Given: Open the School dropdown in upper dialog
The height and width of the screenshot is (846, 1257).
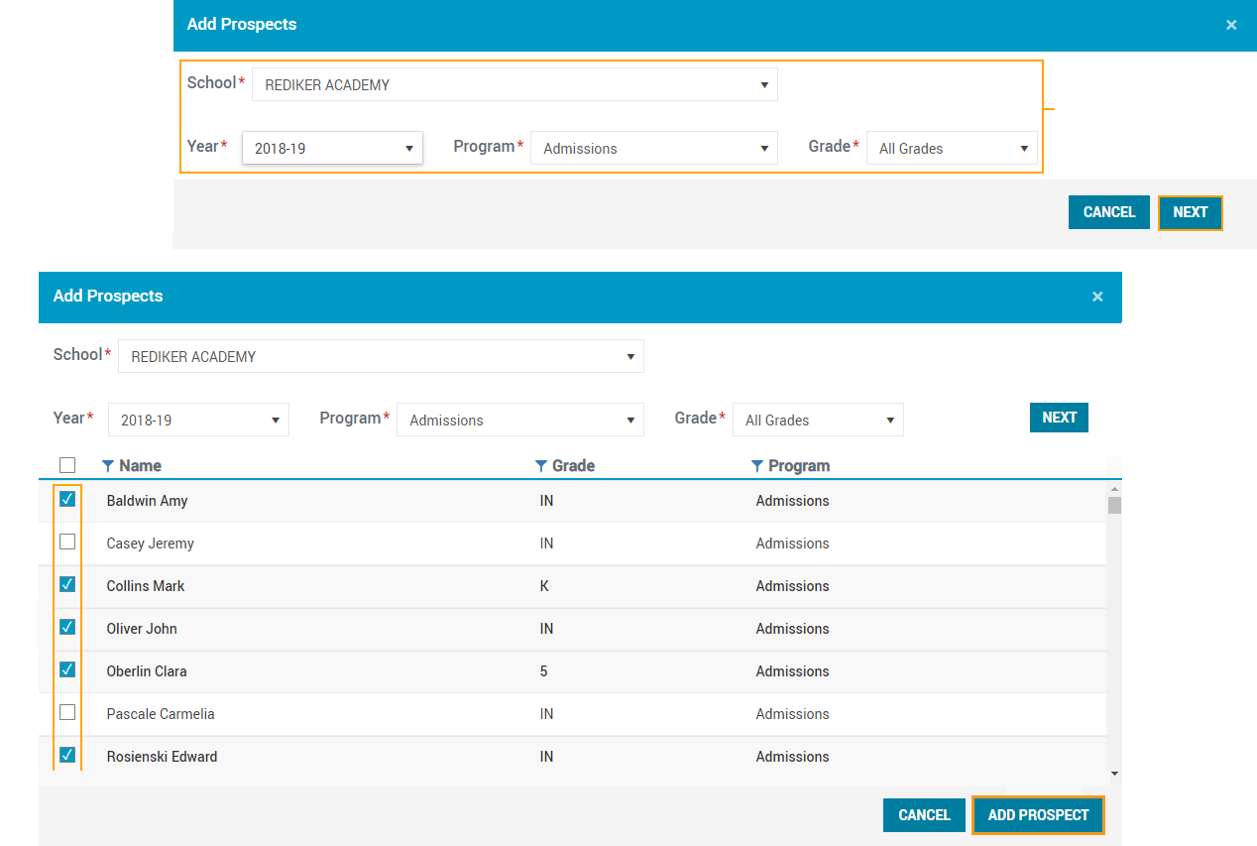Looking at the screenshot, I should (514, 84).
